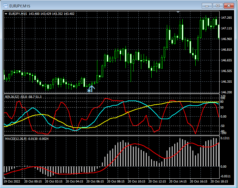Click the gray chart shift triangle at top

click(x=178, y=12)
